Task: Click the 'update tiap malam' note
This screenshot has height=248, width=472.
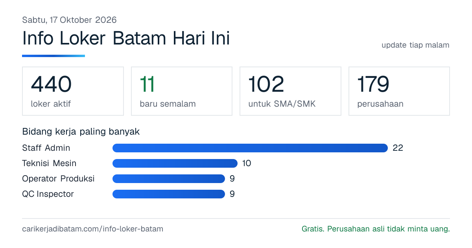Action: [415, 45]
